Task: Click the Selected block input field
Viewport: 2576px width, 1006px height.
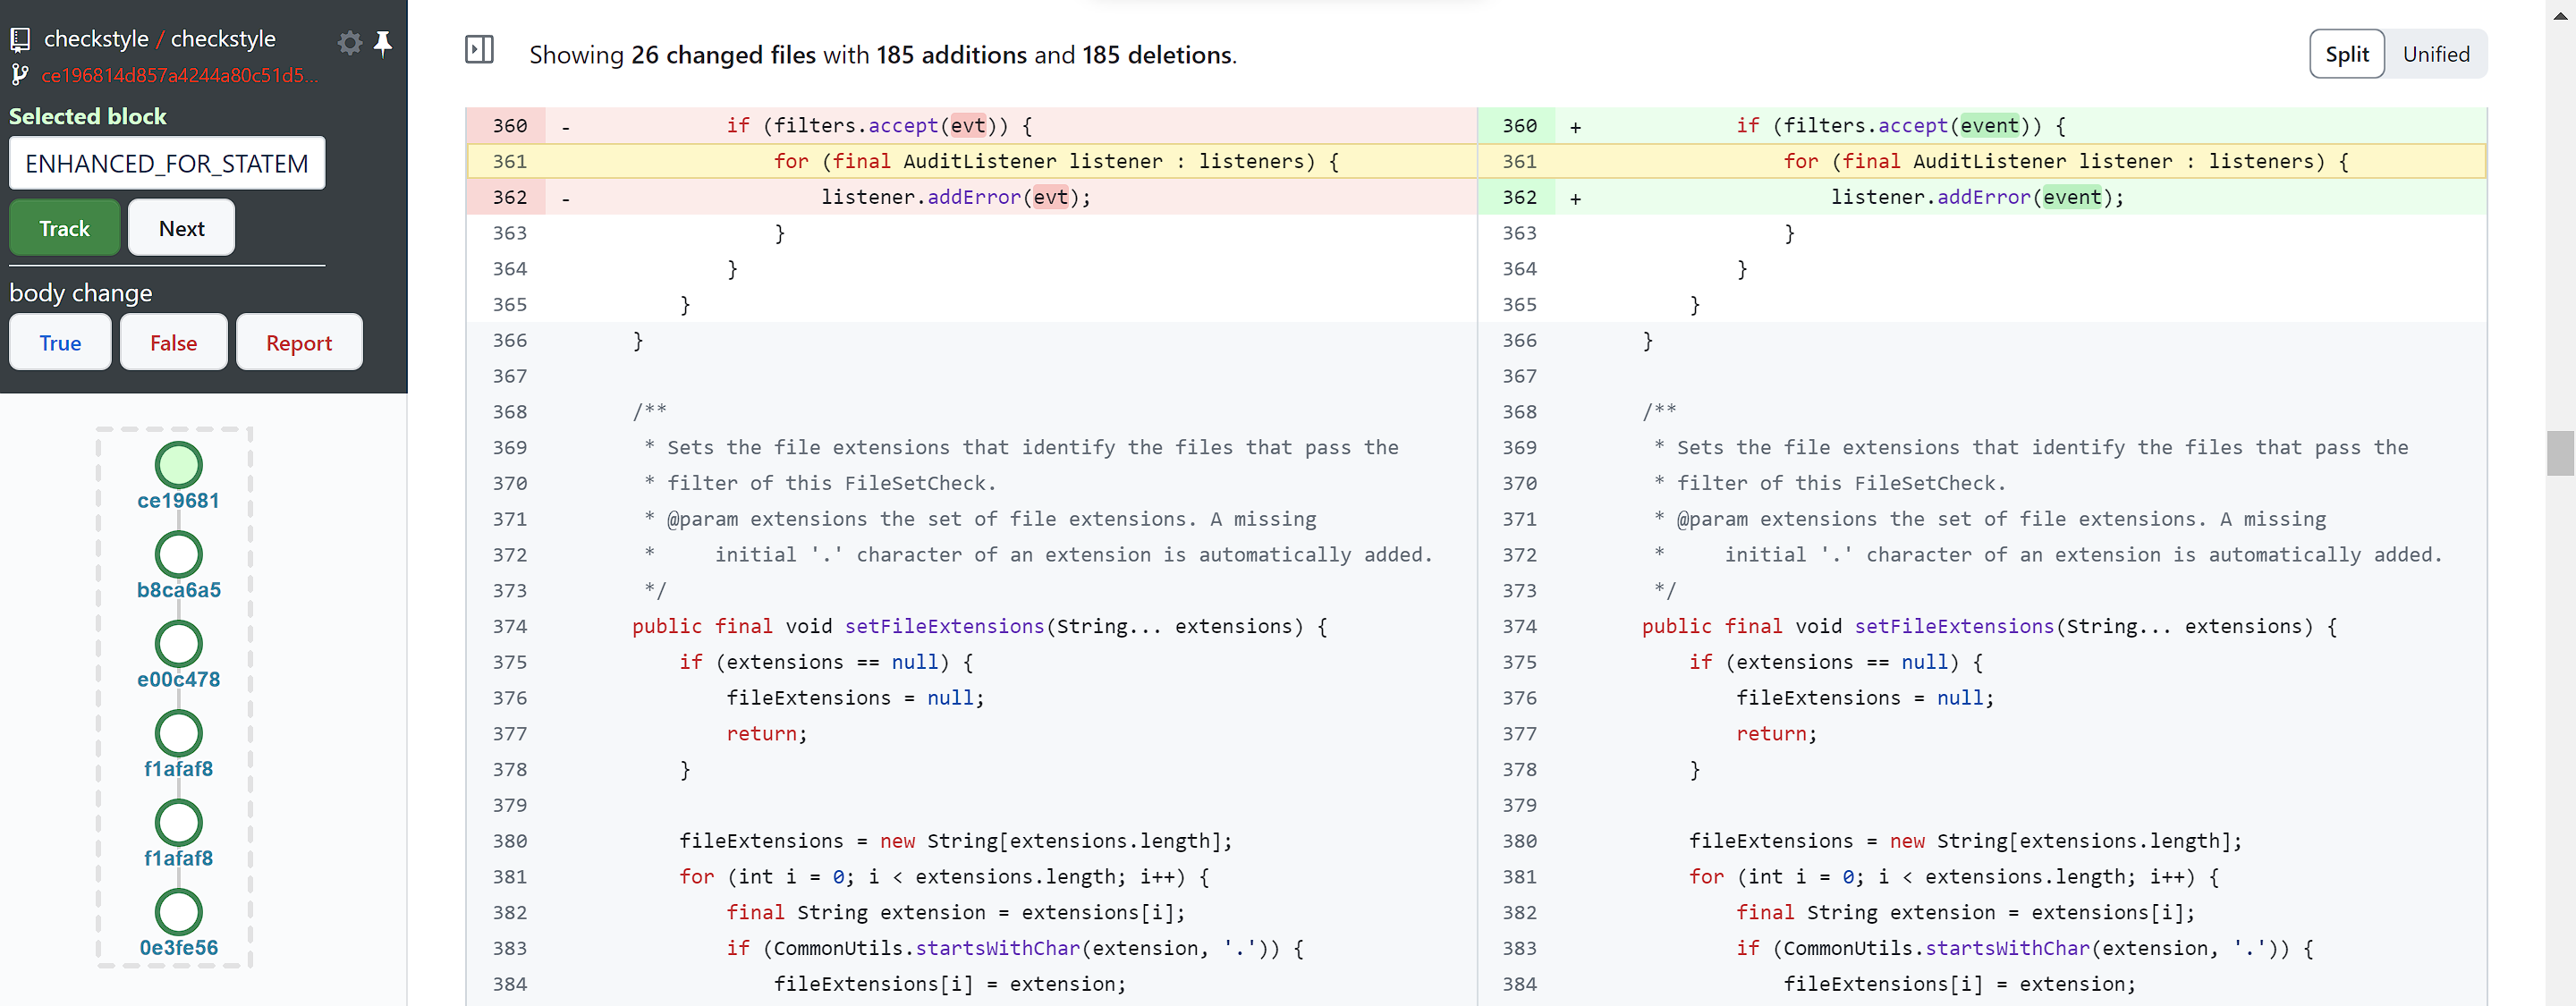Action: click(167, 163)
